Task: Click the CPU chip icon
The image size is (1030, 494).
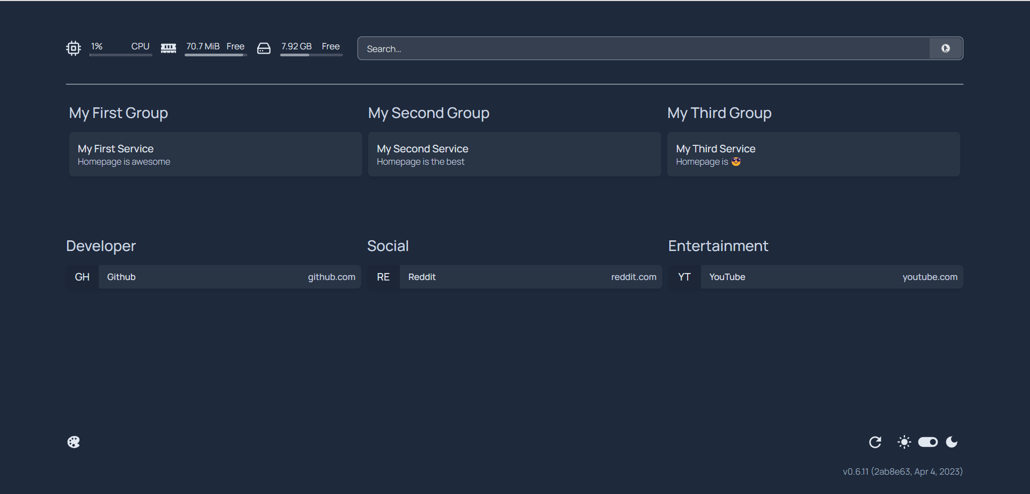Action: pyautogui.click(x=74, y=48)
